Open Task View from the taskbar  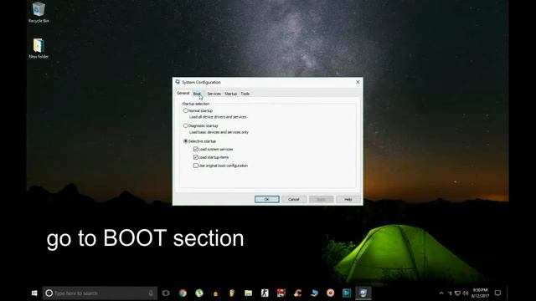tap(166, 293)
